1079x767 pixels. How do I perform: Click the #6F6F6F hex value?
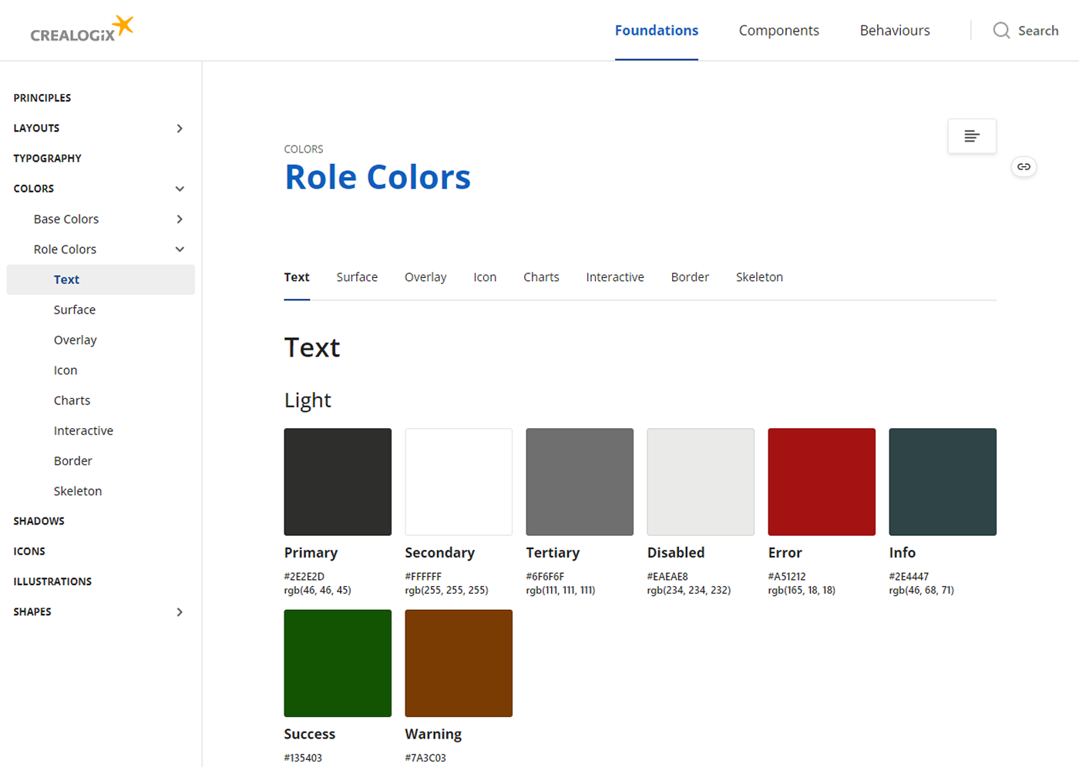(x=546, y=577)
